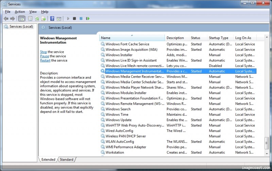Select Windows Live Mesh remote connections service

pyautogui.click(x=178, y=66)
